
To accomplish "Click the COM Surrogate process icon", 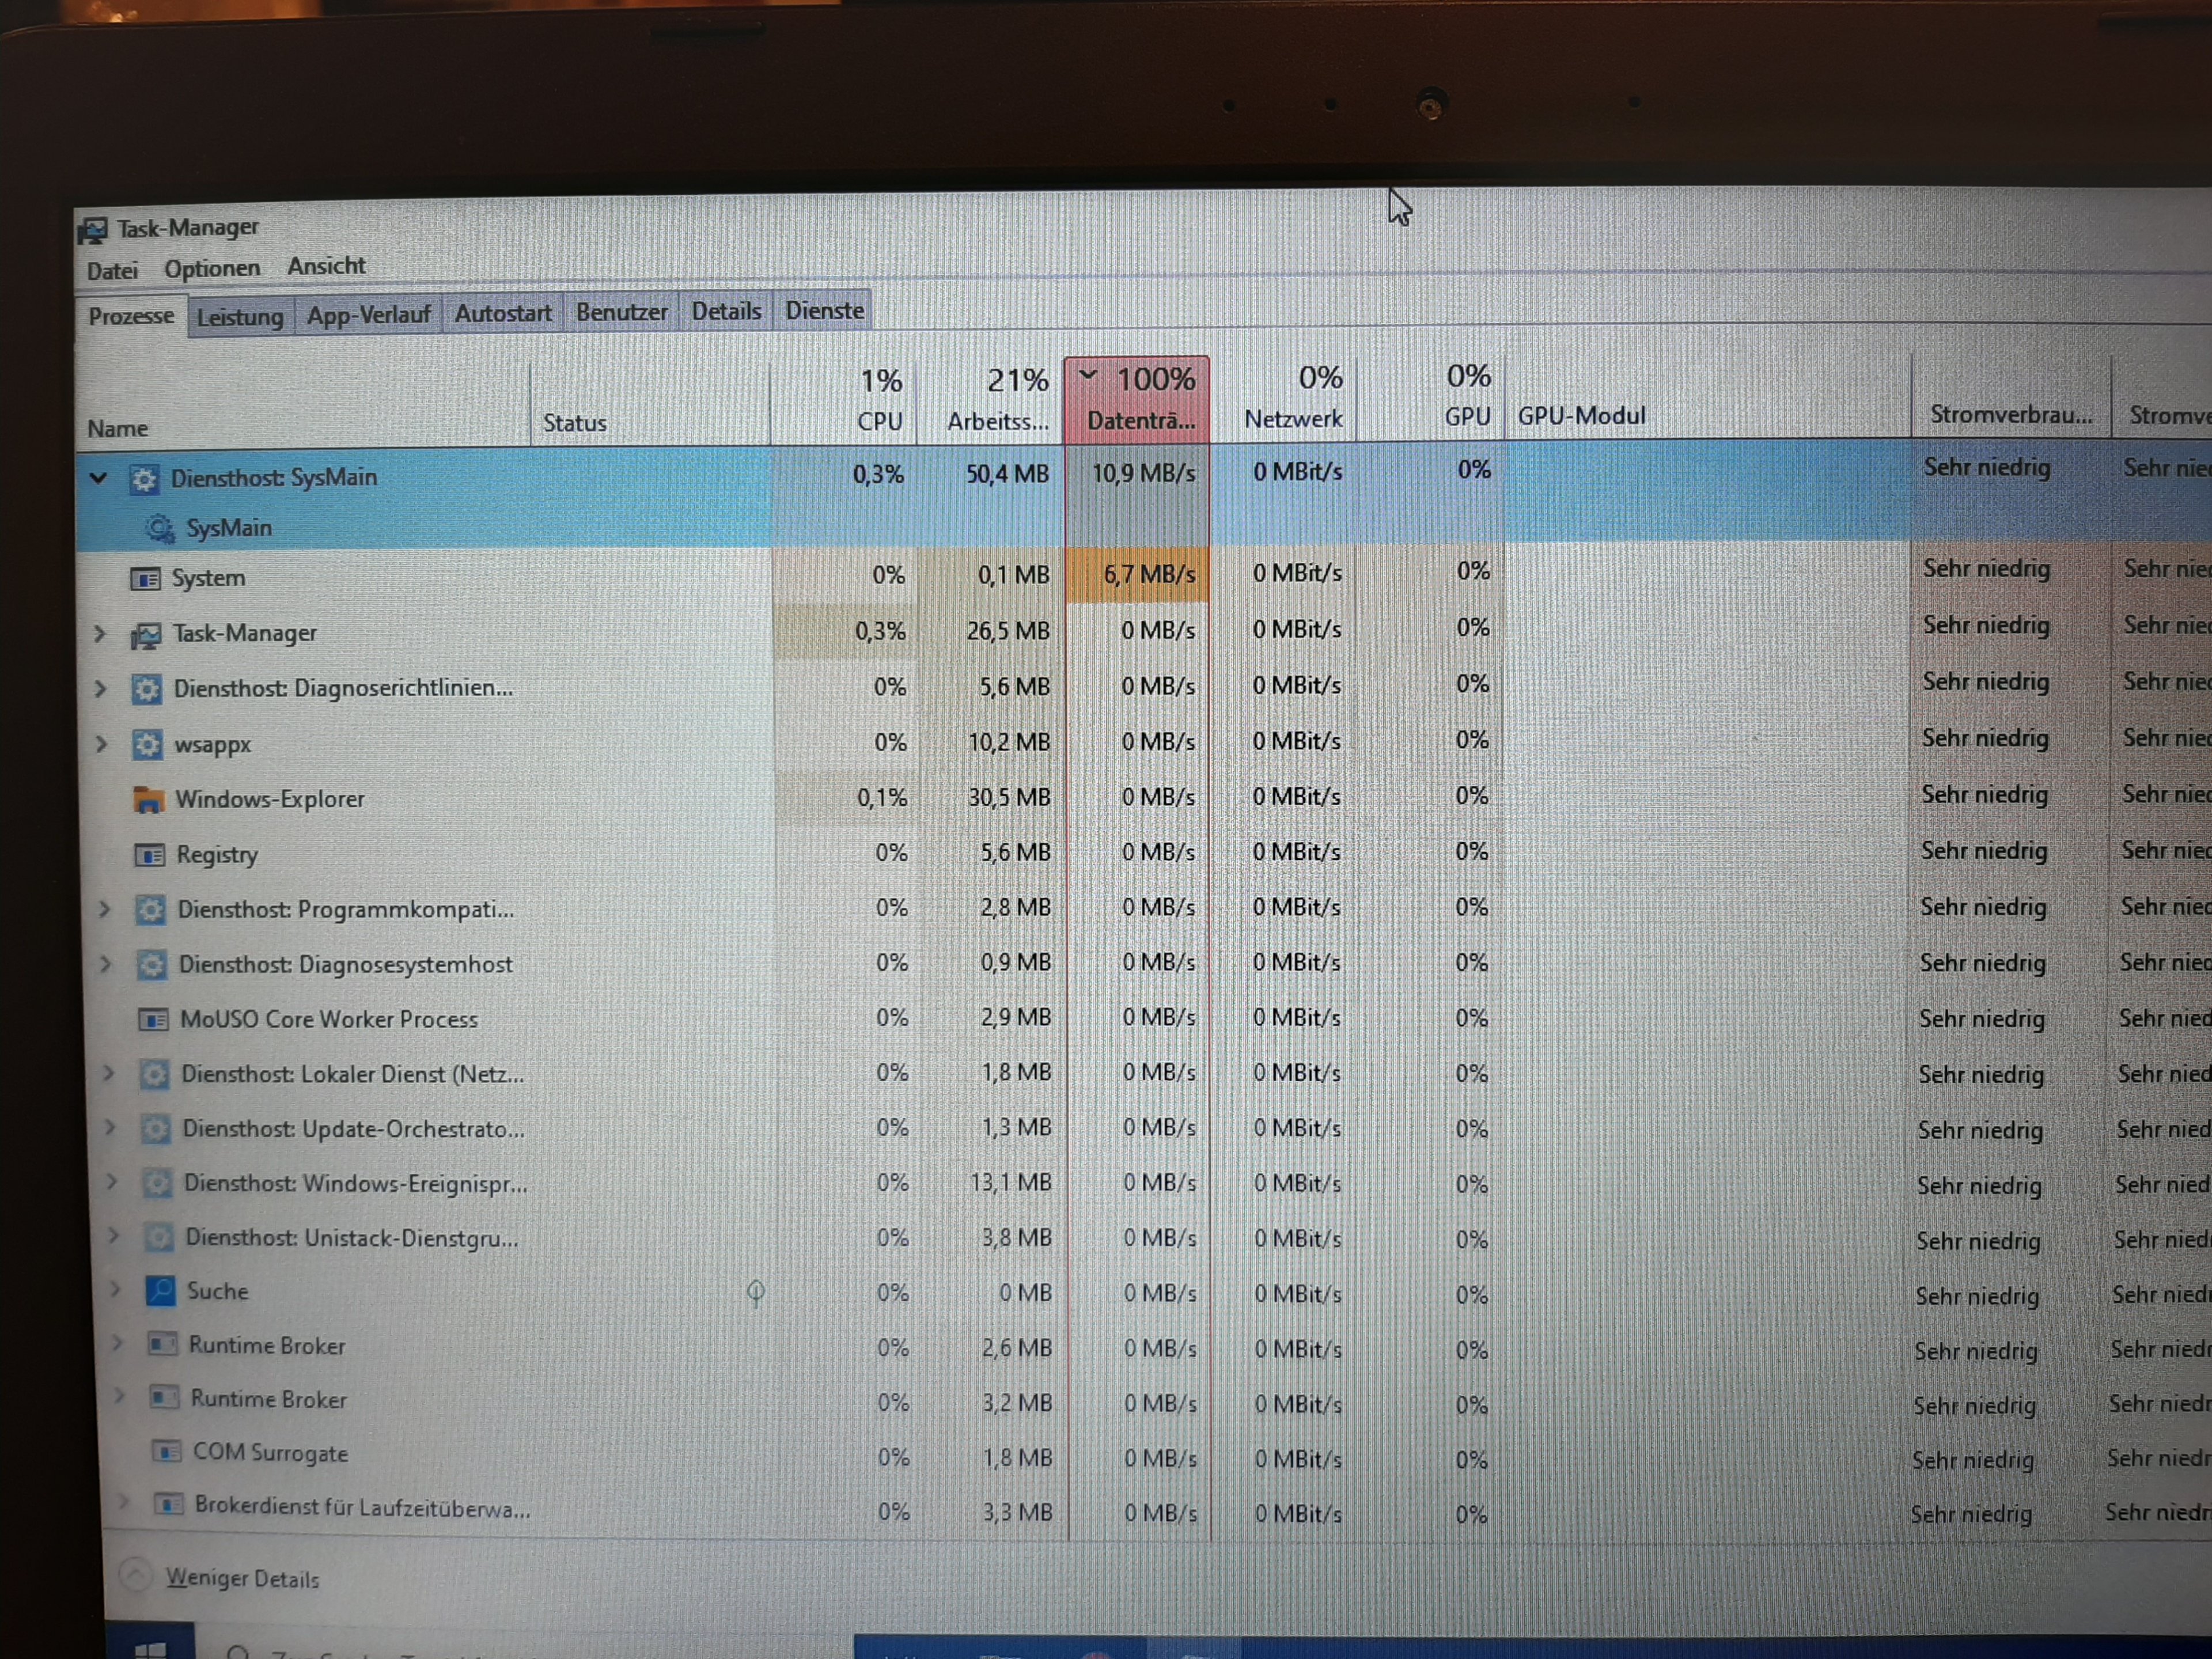I will click(x=166, y=1451).
